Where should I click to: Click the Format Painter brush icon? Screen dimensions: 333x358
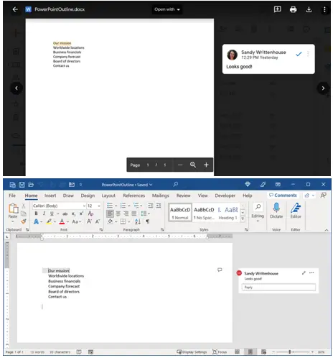(x=24, y=221)
